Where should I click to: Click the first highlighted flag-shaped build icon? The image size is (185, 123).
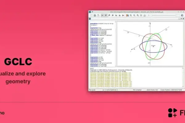click(102, 15)
